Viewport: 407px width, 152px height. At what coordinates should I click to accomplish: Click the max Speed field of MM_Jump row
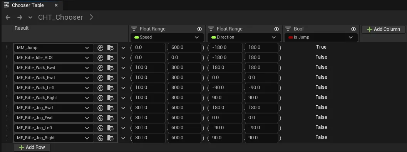184,48
